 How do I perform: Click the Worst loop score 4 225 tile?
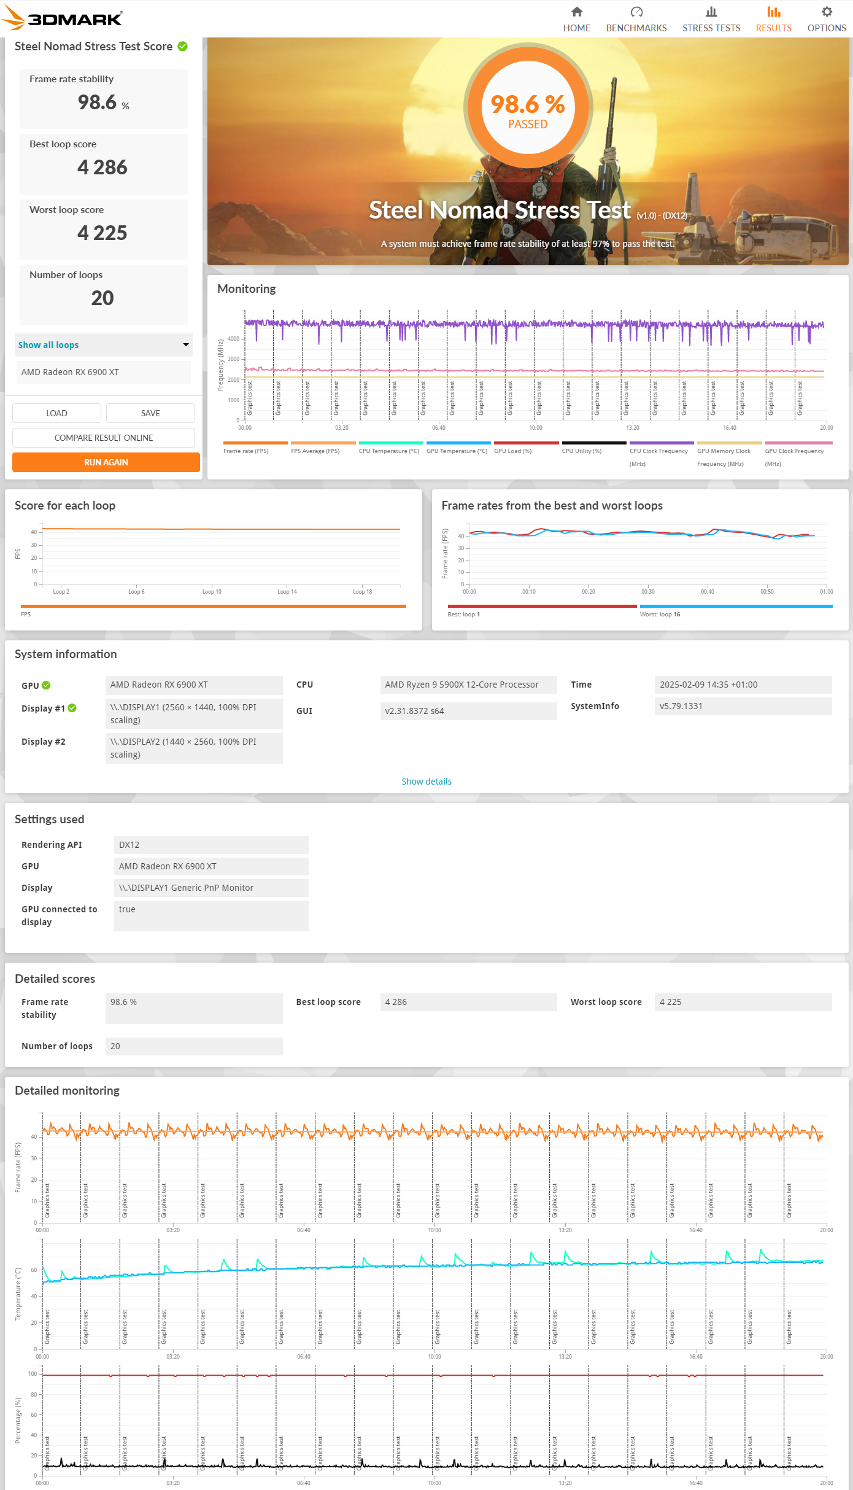(104, 229)
